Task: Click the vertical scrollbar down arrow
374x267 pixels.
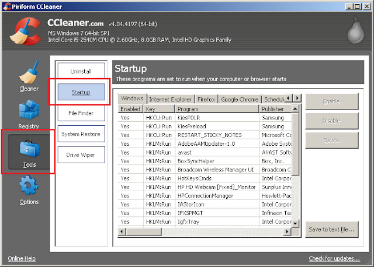Action: [x=295, y=223]
